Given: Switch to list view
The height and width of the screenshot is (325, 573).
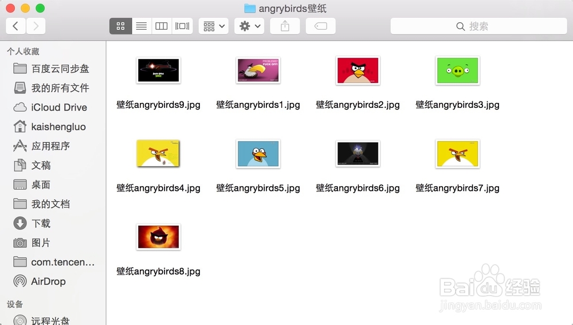Looking at the screenshot, I should [142, 26].
